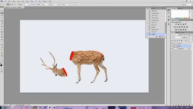This screenshot has width=193, height=109.
Task: Click Intersect with selection option icon
Action: pyautogui.click(x=15, y=5)
